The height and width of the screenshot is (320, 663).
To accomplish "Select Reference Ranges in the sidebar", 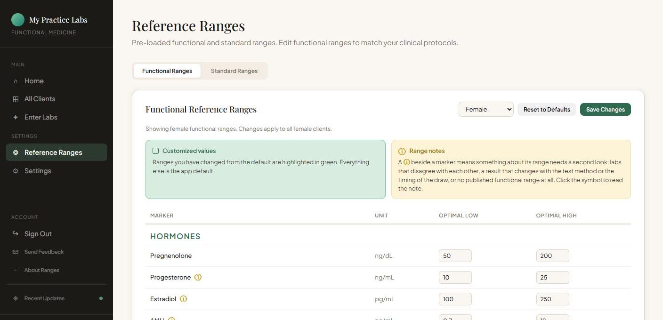I will click(57, 152).
